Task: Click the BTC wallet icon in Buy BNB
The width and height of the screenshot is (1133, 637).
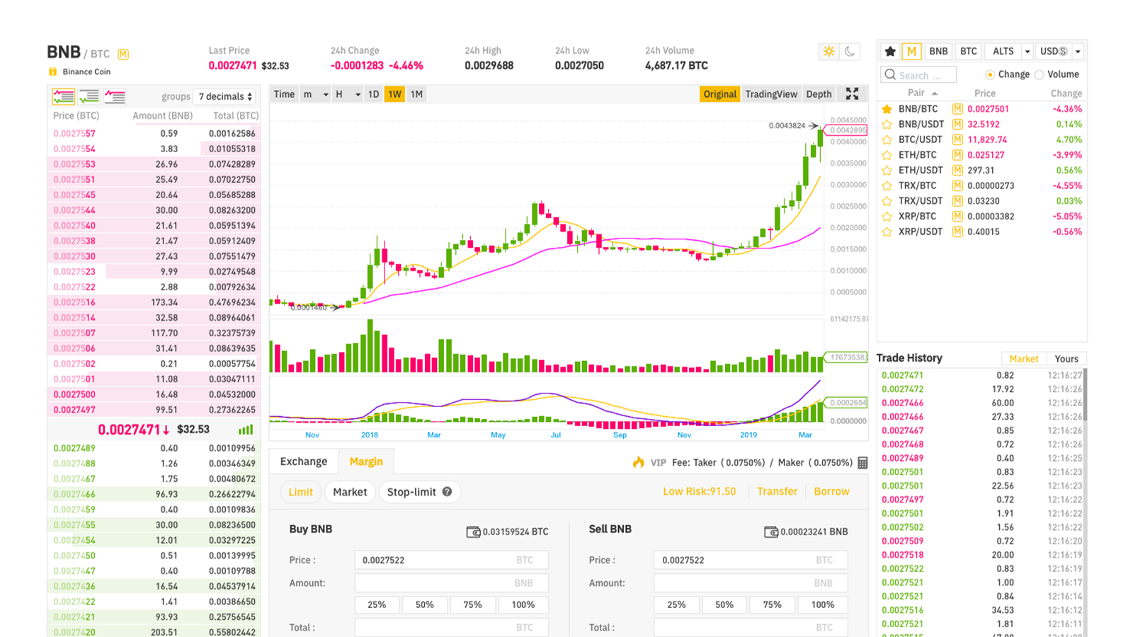Action: point(473,532)
